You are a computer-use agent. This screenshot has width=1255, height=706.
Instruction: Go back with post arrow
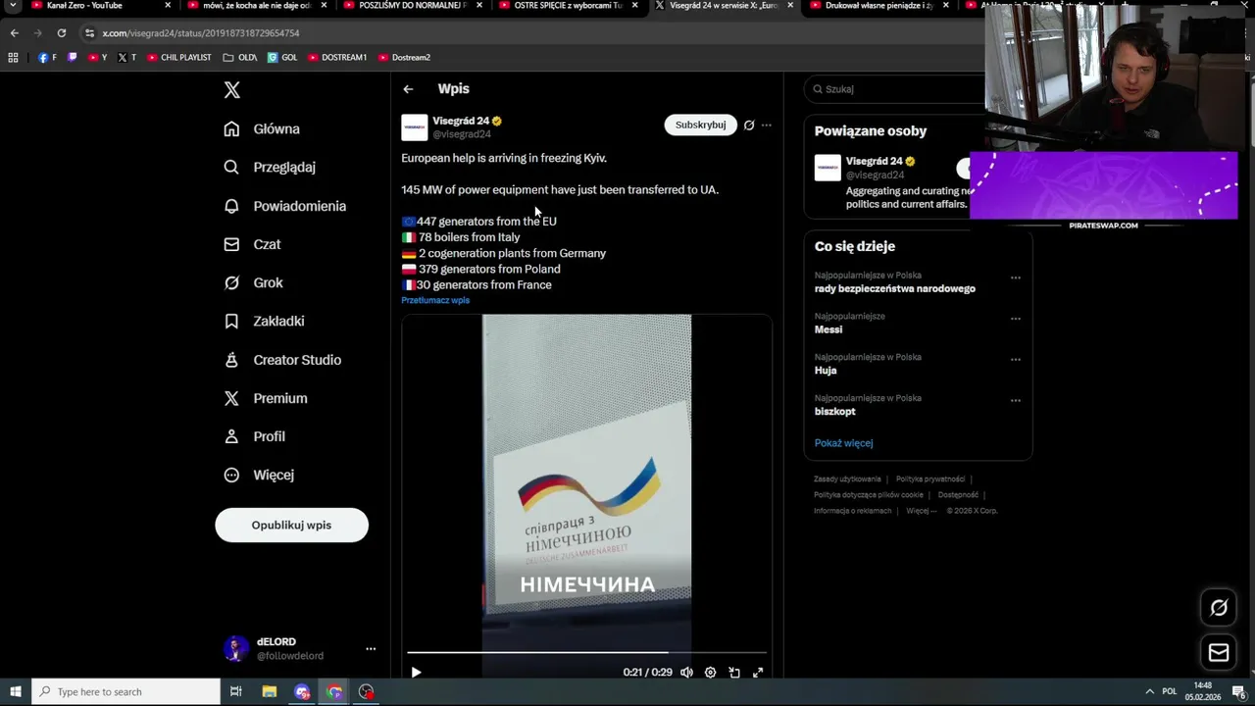point(408,89)
